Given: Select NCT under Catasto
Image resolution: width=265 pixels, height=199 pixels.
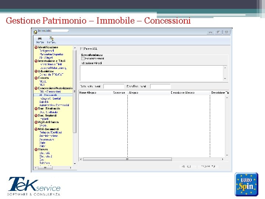Looking at the screenshot, I should pyautogui.click(x=42, y=85).
